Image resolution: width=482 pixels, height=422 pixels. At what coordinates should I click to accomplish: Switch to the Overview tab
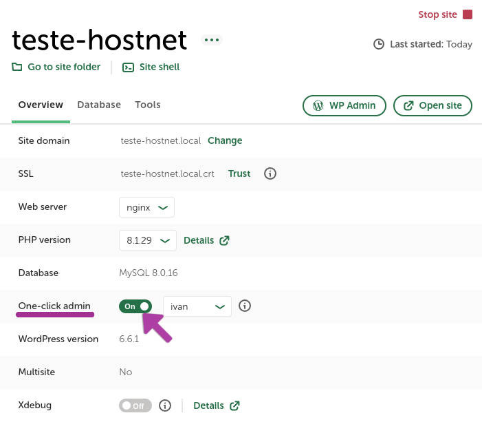[x=41, y=105]
